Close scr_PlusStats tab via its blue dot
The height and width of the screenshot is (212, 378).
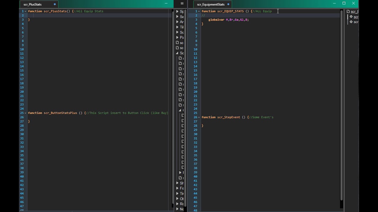click(55, 4)
